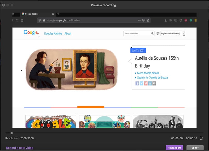Go to browser home icon
The height and width of the screenshot is (151, 209).
click(x=22, y=20)
